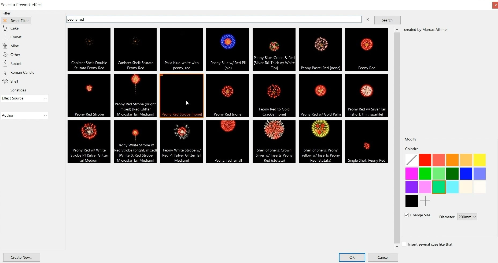498x263 pixels.
Task: Pick the dark green colorize swatch
Action: pyautogui.click(x=452, y=174)
